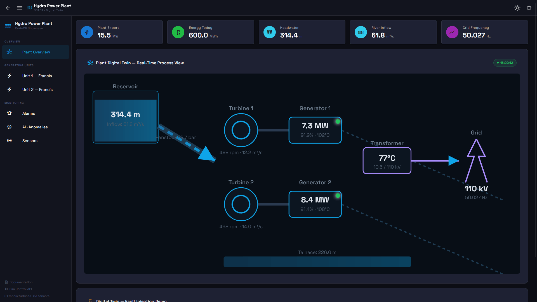Click the Transformer 77°C box
The image size is (537, 302).
[387, 161]
